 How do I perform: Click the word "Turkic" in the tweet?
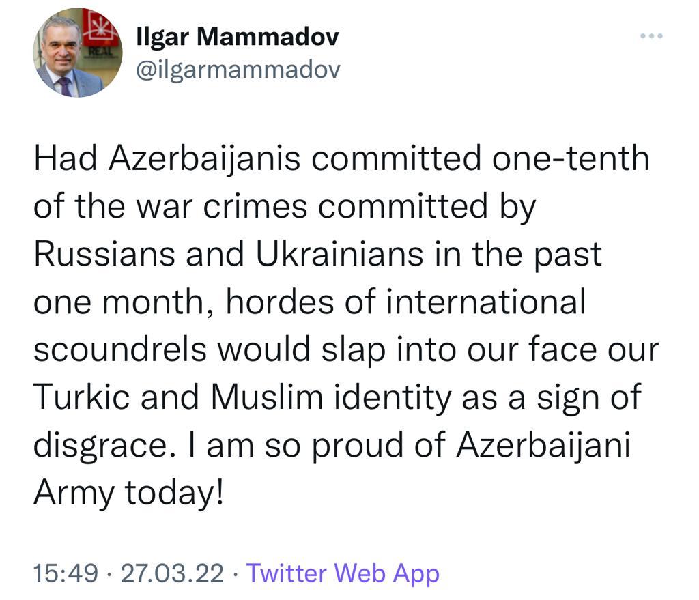pyautogui.click(x=82, y=397)
